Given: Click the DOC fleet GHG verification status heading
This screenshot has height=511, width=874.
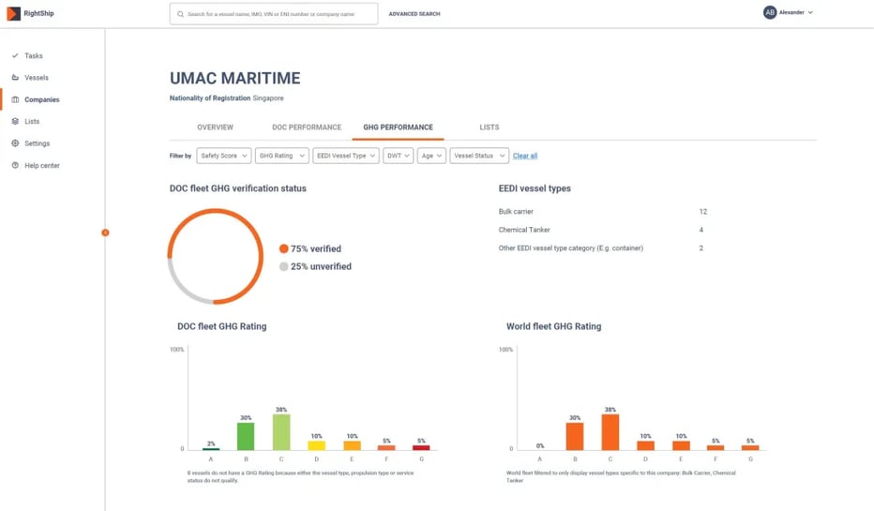Looking at the screenshot, I should [x=238, y=188].
